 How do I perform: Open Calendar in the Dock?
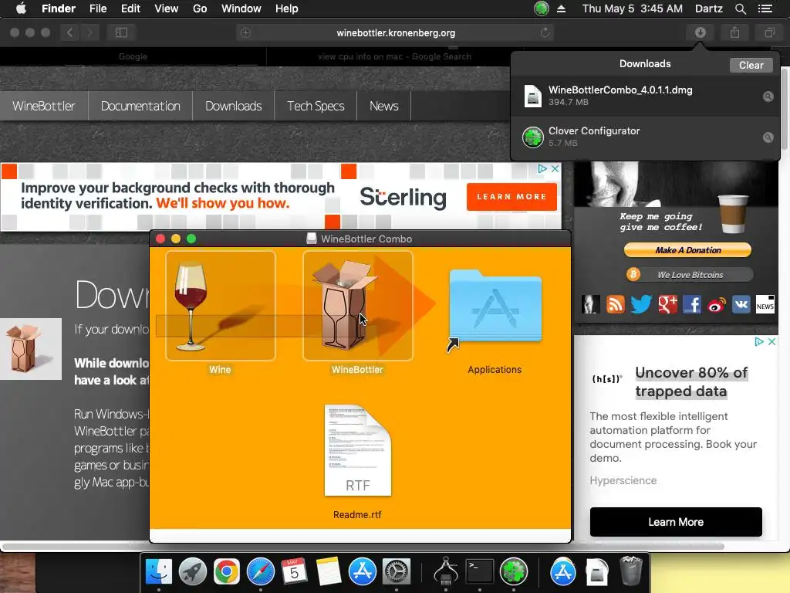pyautogui.click(x=294, y=572)
